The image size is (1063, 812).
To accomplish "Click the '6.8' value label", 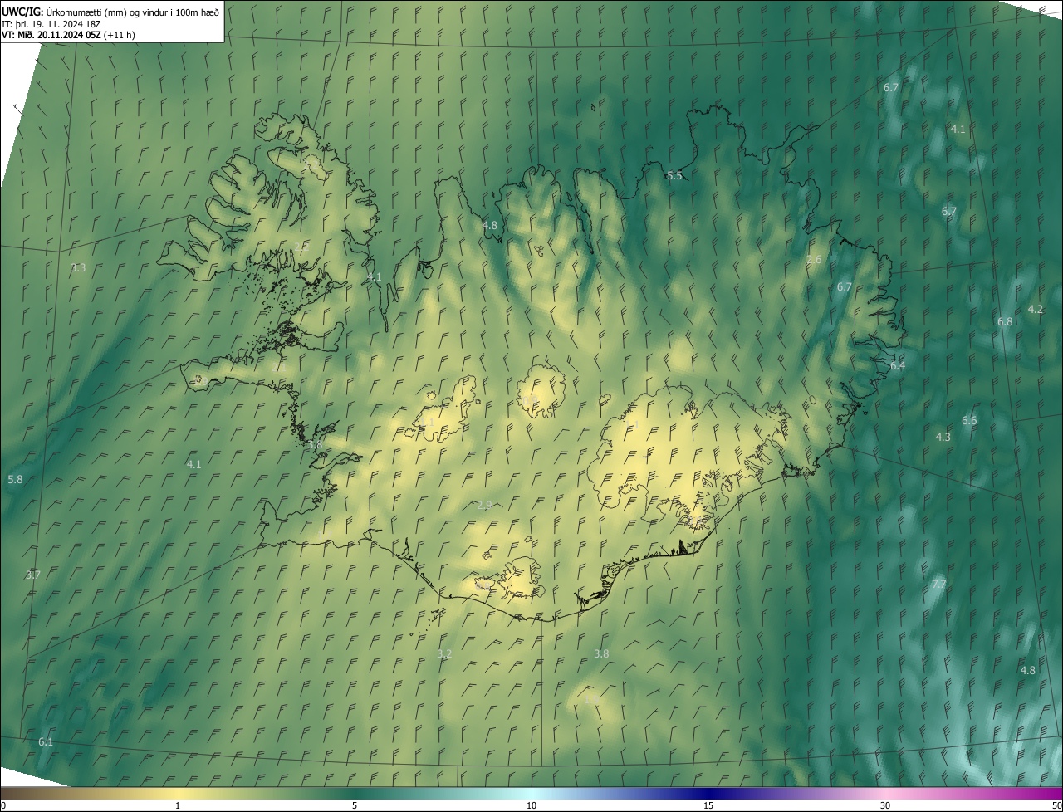I will pos(1005,322).
